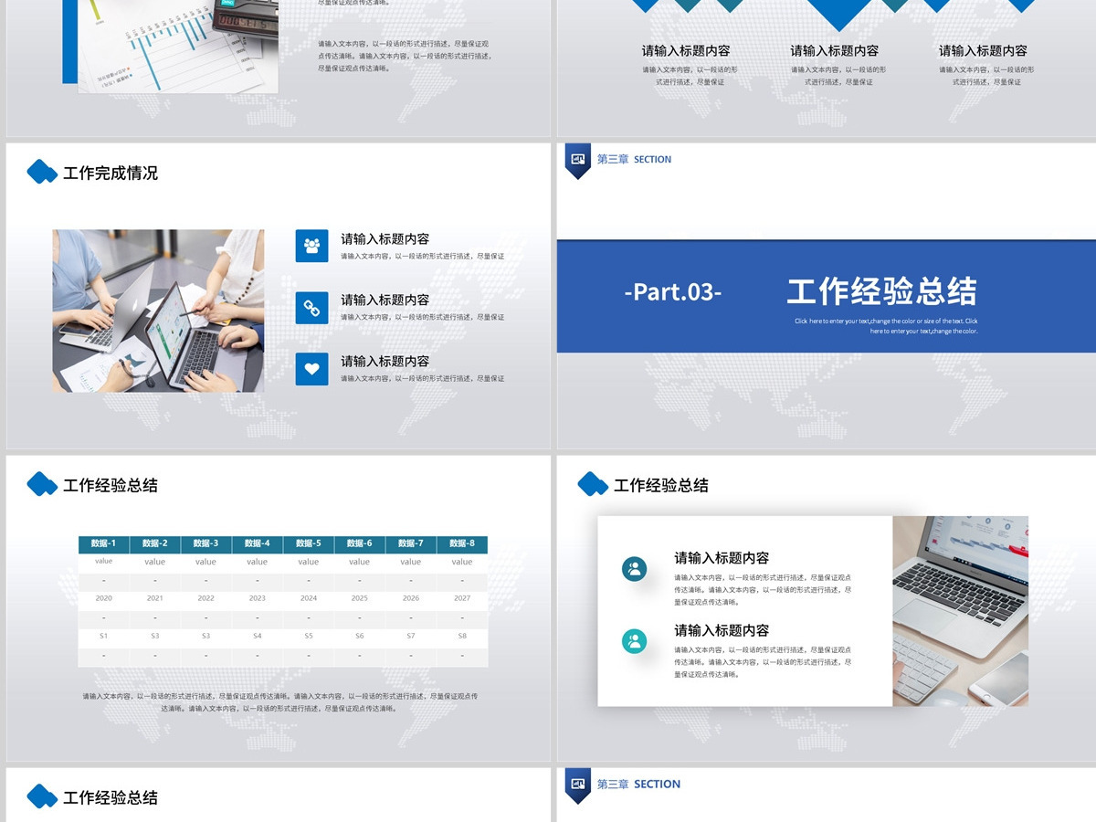Click the blue logo on bottom-left slide heading
Screen dimensions: 1096x822
point(42,796)
